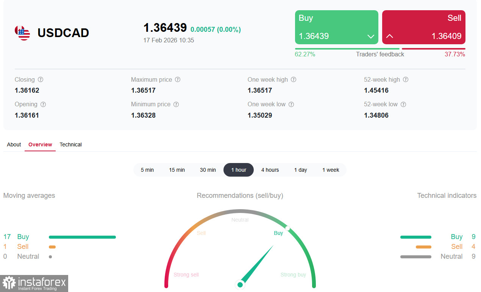Switch to the Technical tab
Image resolution: width=481 pixels, height=292 pixels.
click(70, 144)
